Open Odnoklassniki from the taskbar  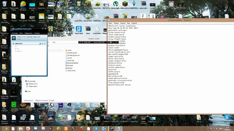click(x=66, y=128)
